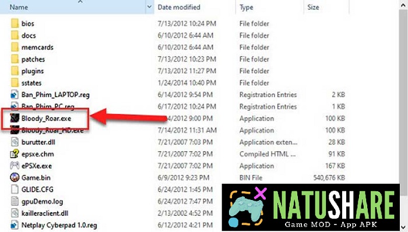The width and height of the screenshot is (408, 232).
Task: Sort by Date modified column header
Action: (x=179, y=7)
